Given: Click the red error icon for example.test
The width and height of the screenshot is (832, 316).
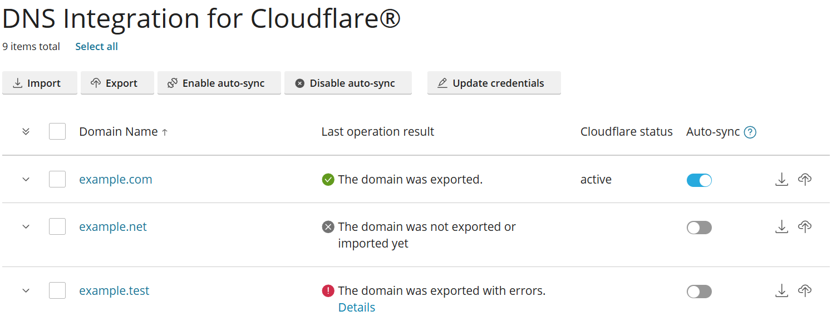Looking at the screenshot, I should coord(328,290).
